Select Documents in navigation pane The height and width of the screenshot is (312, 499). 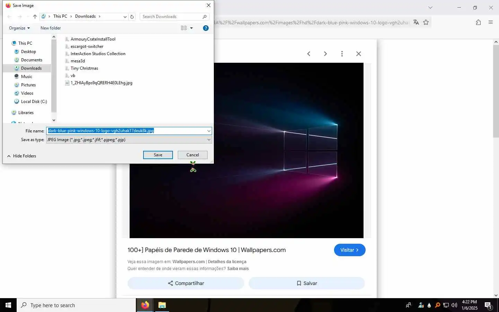point(32,60)
